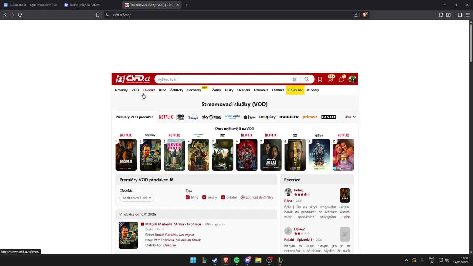Uncheck the ostatní type checkbox
This screenshot has width=473, height=266.
(223, 197)
